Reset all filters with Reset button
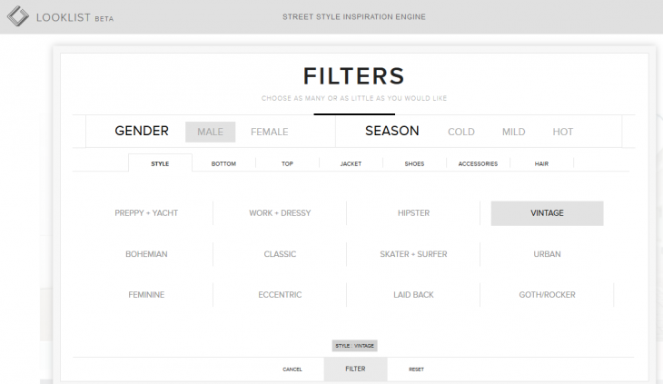 point(416,369)
